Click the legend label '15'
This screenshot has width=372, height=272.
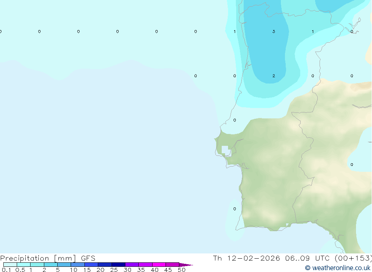click(87, 270)
